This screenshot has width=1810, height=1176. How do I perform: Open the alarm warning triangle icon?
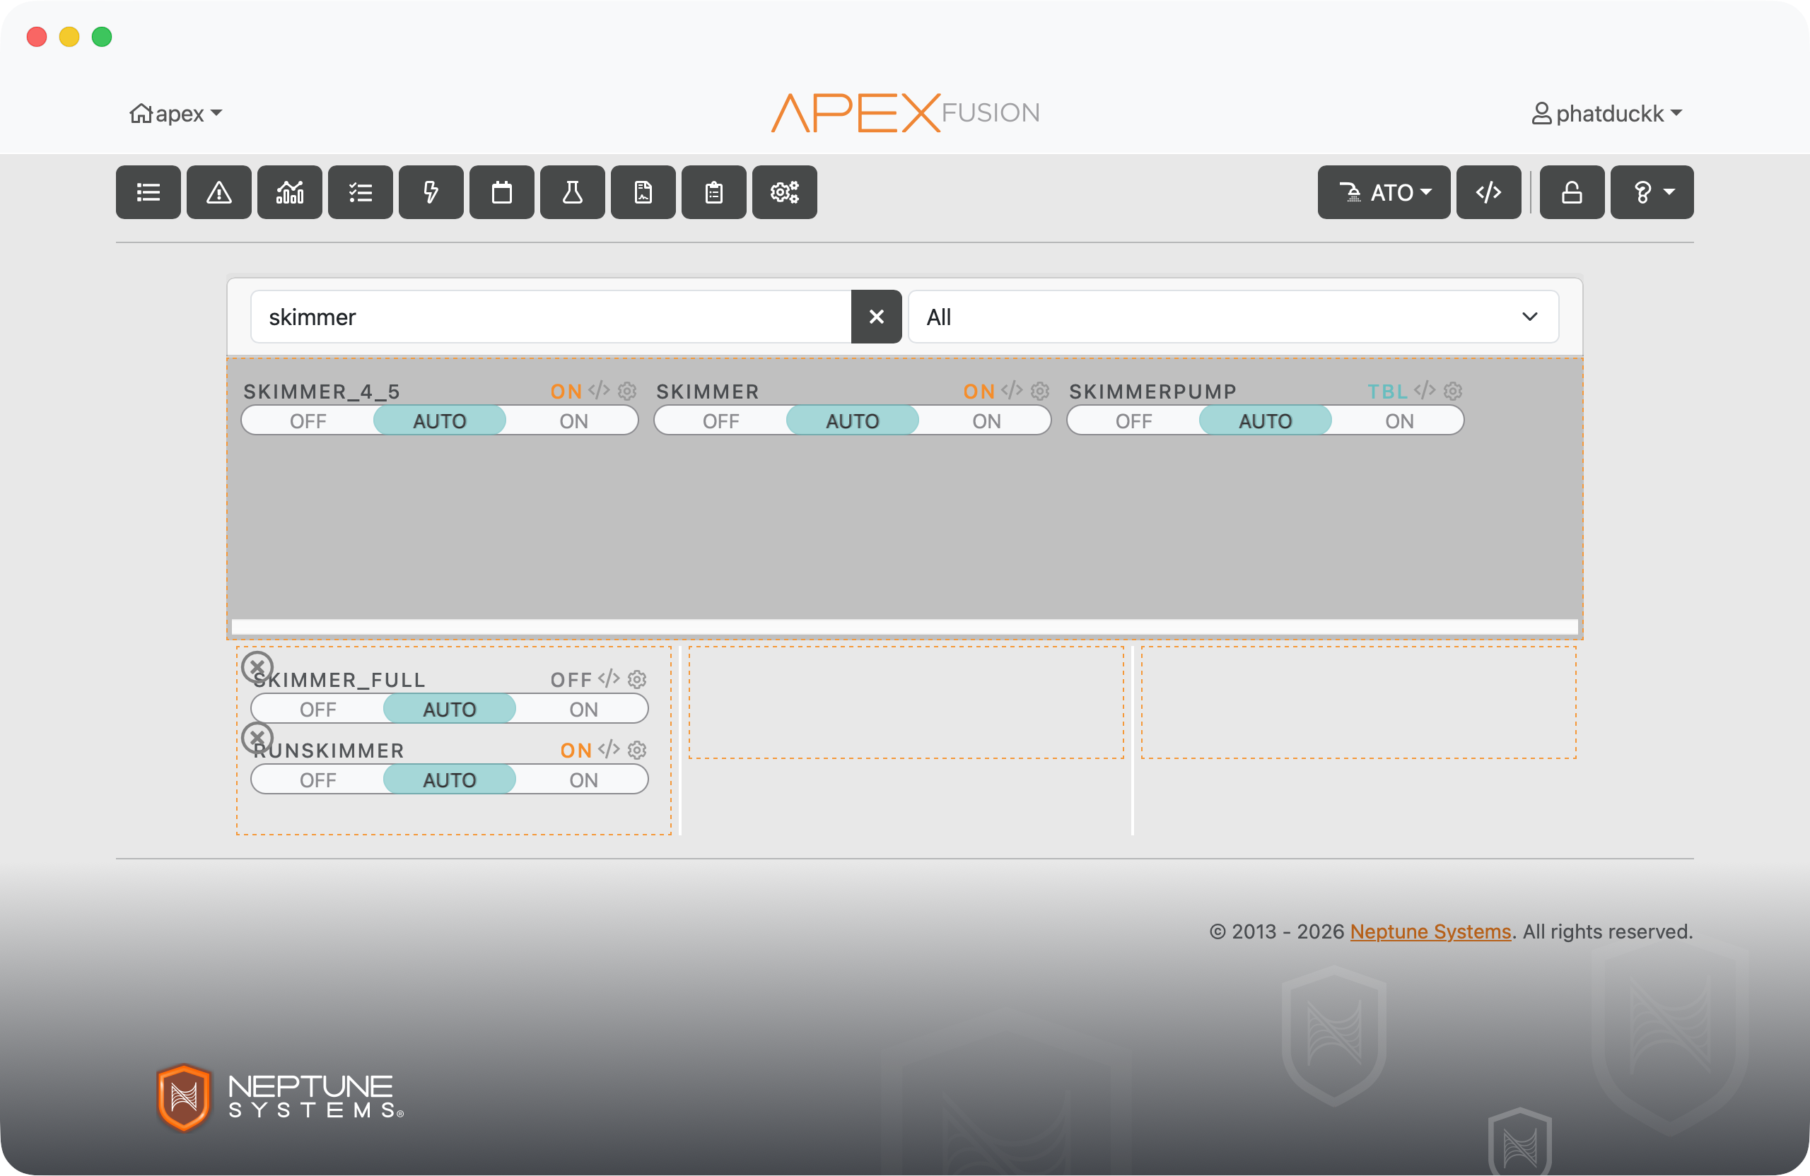click(219, 192)
